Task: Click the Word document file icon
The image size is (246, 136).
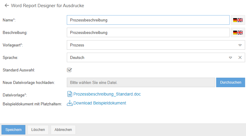Action: coord(70,94)
